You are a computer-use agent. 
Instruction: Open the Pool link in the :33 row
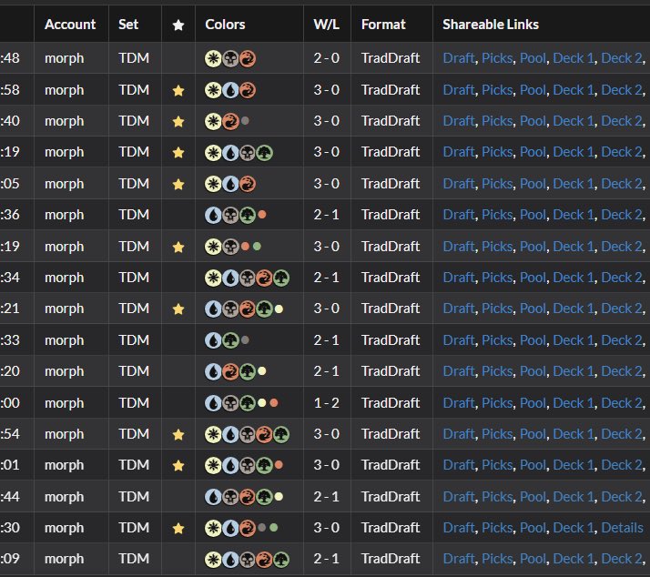(x=533, y=340)
